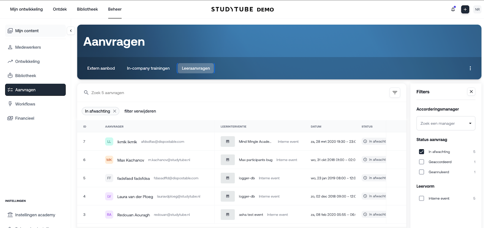
Task: Click the Instellingen academy building icon
Action: pyautogui.click(x=10, y=215)
